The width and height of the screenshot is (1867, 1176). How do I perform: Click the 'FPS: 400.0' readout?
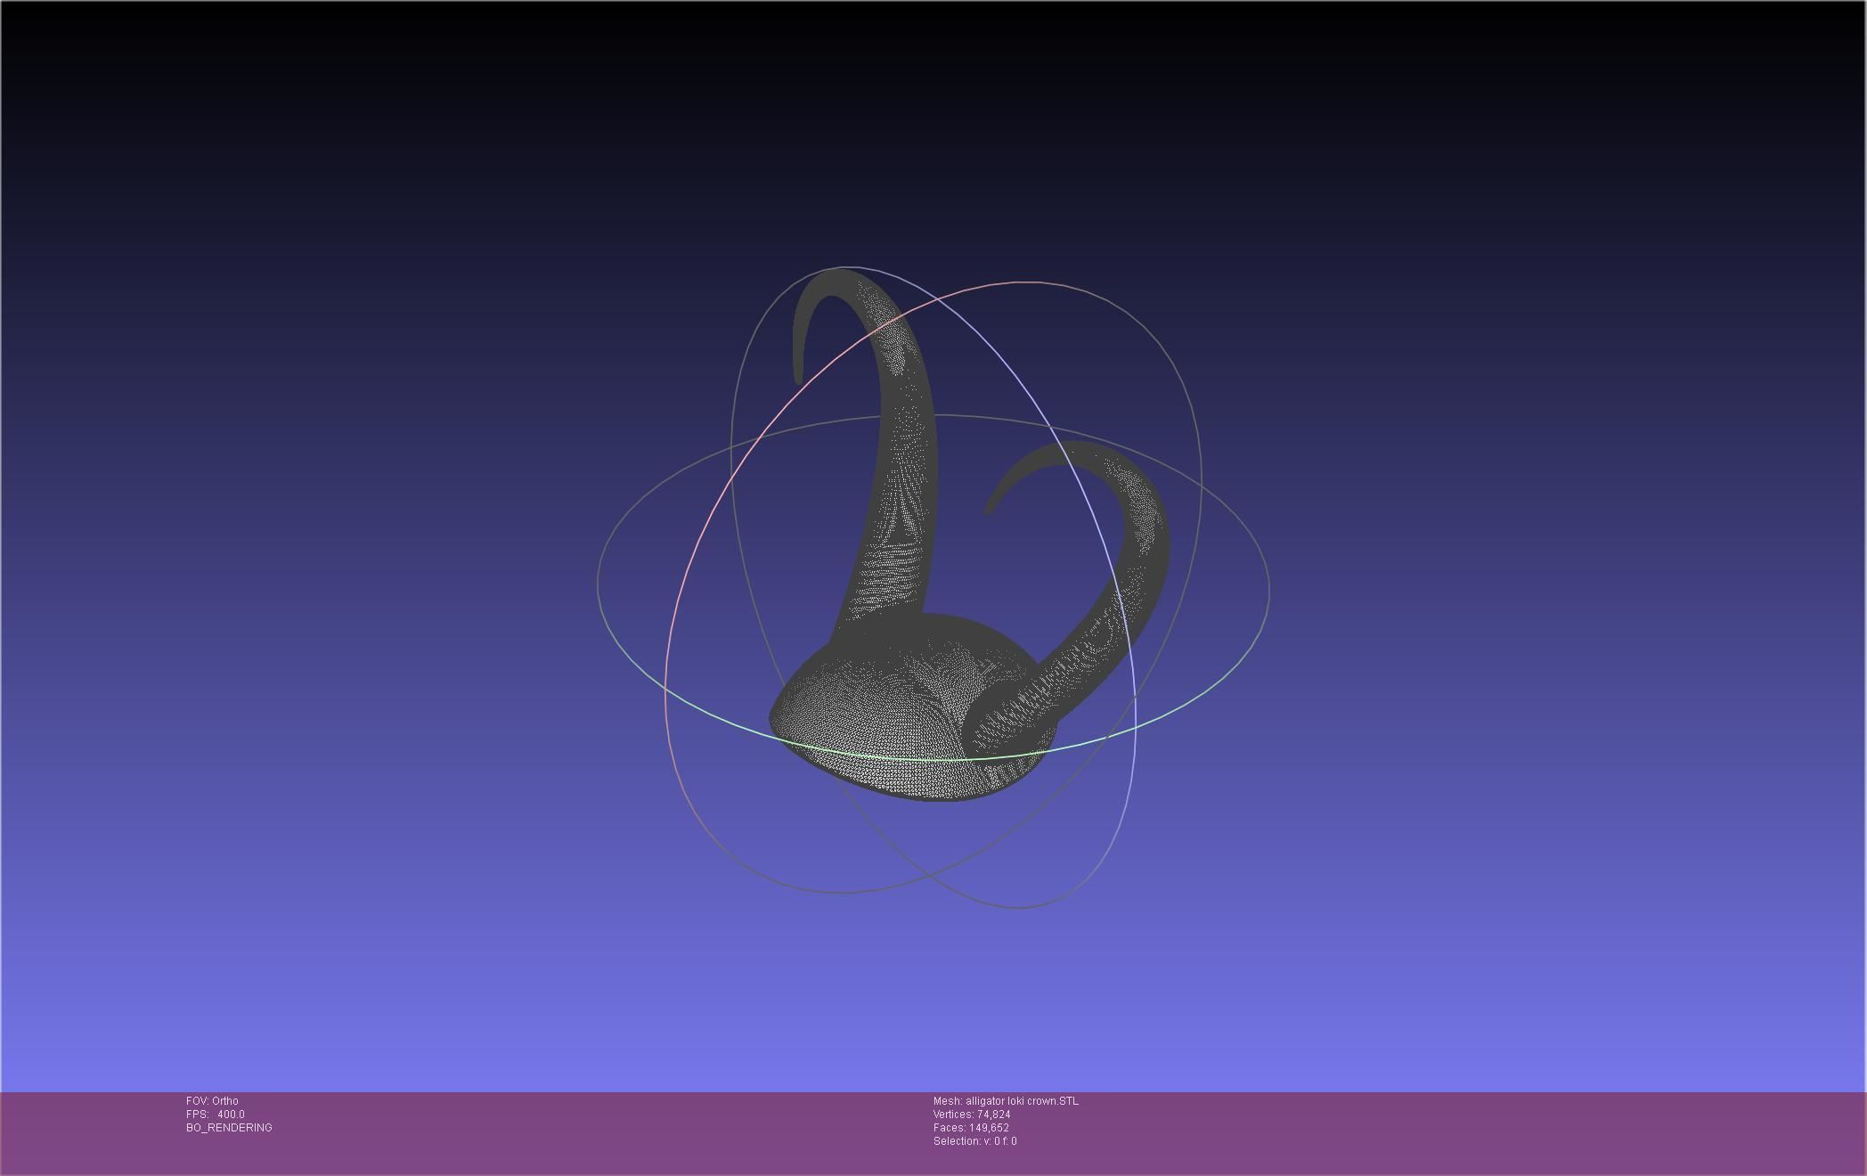tap(216, 1115)
